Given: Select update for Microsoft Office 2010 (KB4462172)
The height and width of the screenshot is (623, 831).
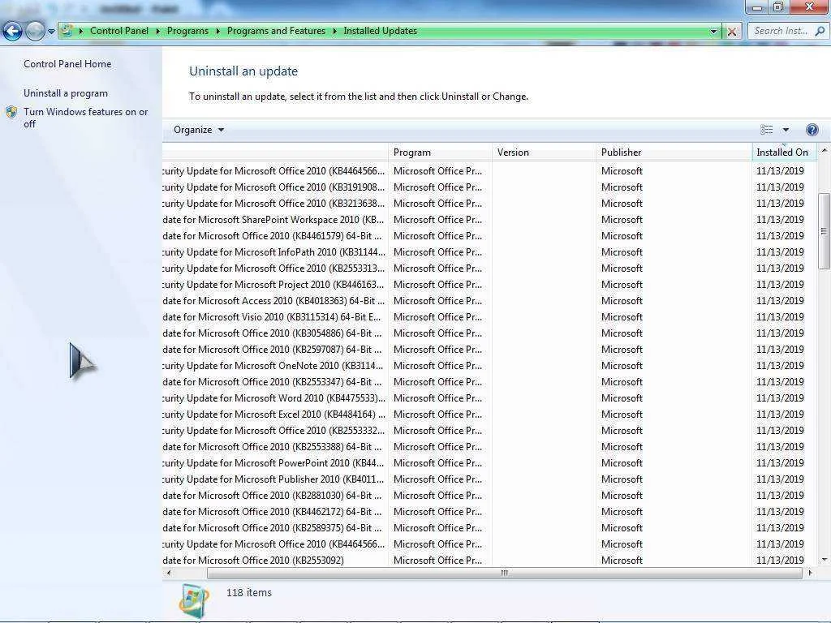Looking at the screenshot, I should point(489,512).
